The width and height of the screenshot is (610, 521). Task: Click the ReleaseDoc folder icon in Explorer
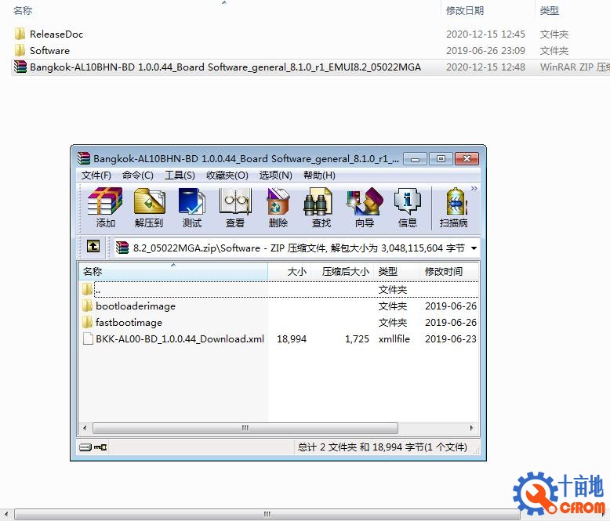click(x=20, y=34)
